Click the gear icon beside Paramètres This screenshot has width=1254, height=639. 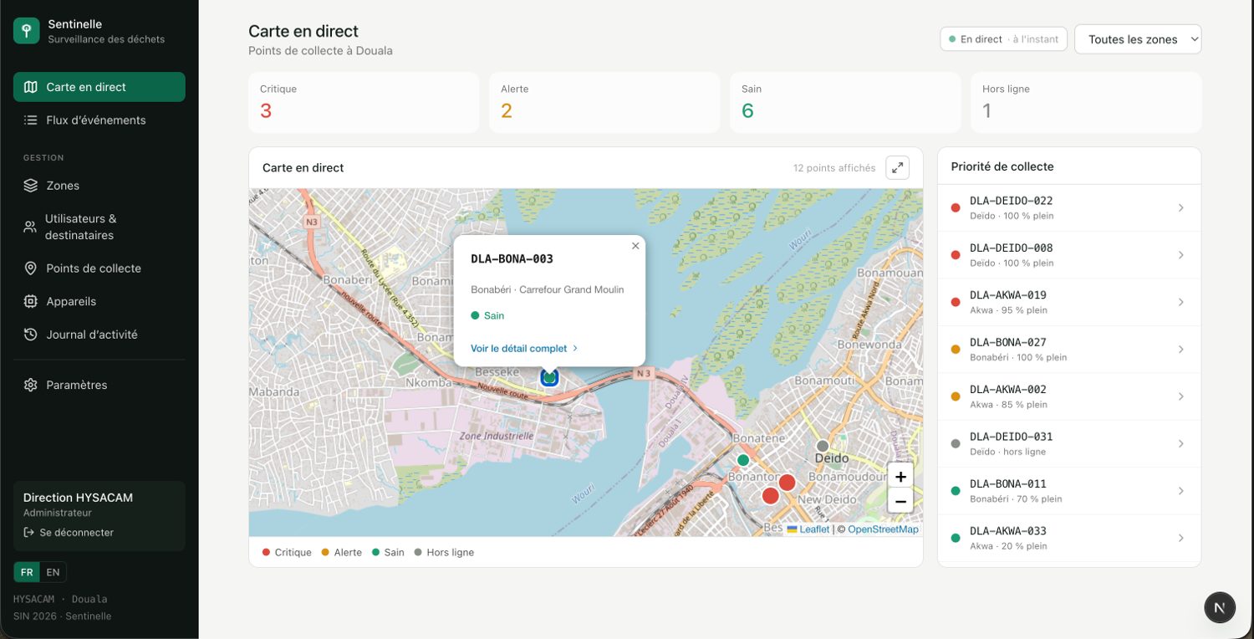point(31,385)
